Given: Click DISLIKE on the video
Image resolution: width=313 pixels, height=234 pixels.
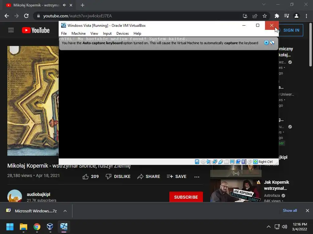Looking at the screenshot, I should click(x=118, y=176).
